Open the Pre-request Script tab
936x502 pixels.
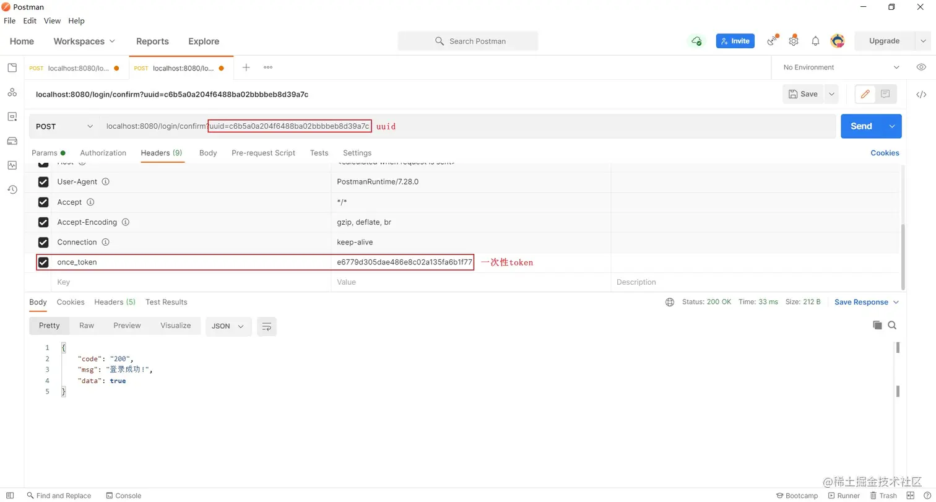coord(263,153)
